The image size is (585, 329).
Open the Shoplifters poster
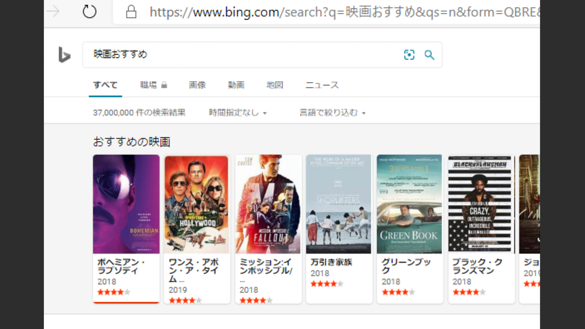(339, 204)
